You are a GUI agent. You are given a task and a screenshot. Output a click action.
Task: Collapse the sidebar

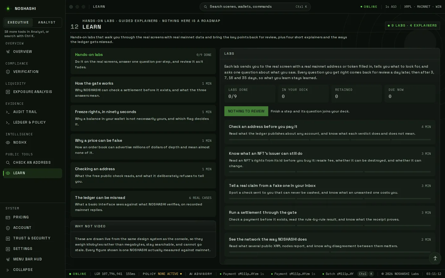coord(32,270)
